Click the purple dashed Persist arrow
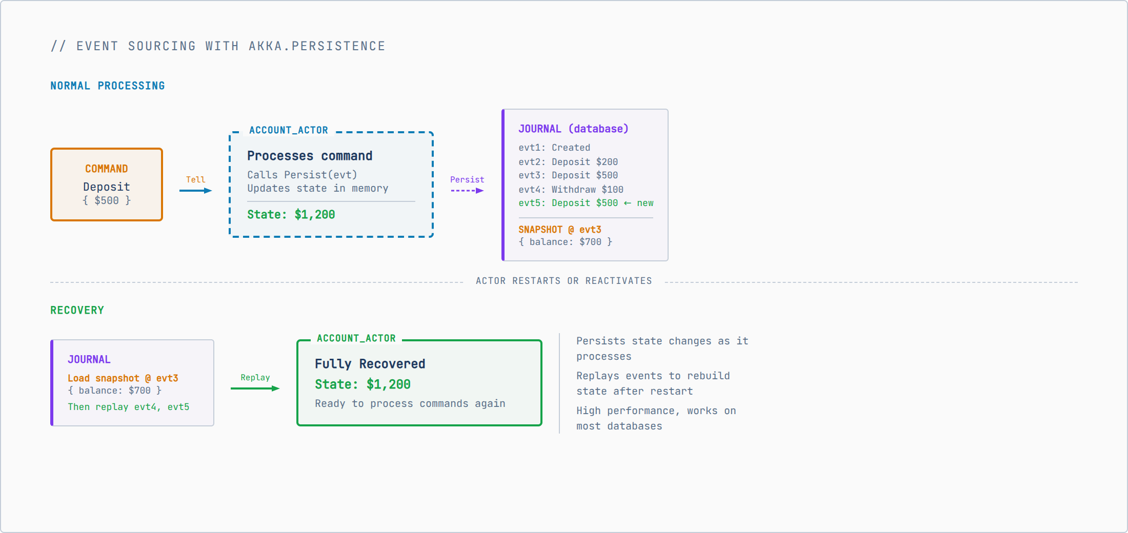Image resolution: width=1128 pixels, height=533 pixels. [467, 191]
